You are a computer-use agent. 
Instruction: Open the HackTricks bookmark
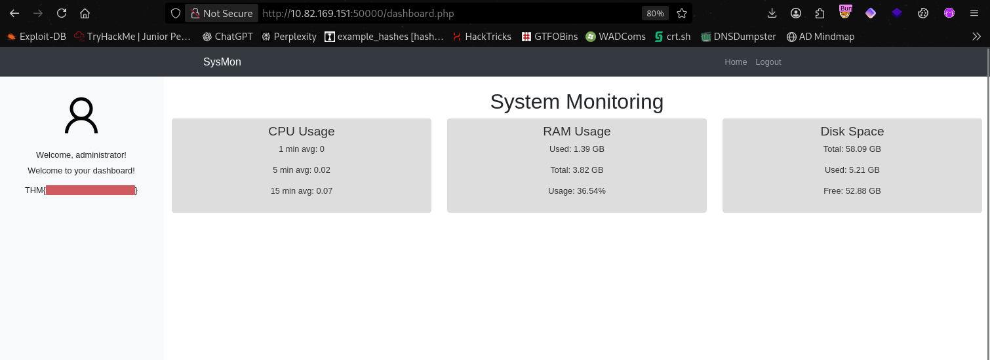click(x=482, y=37)
